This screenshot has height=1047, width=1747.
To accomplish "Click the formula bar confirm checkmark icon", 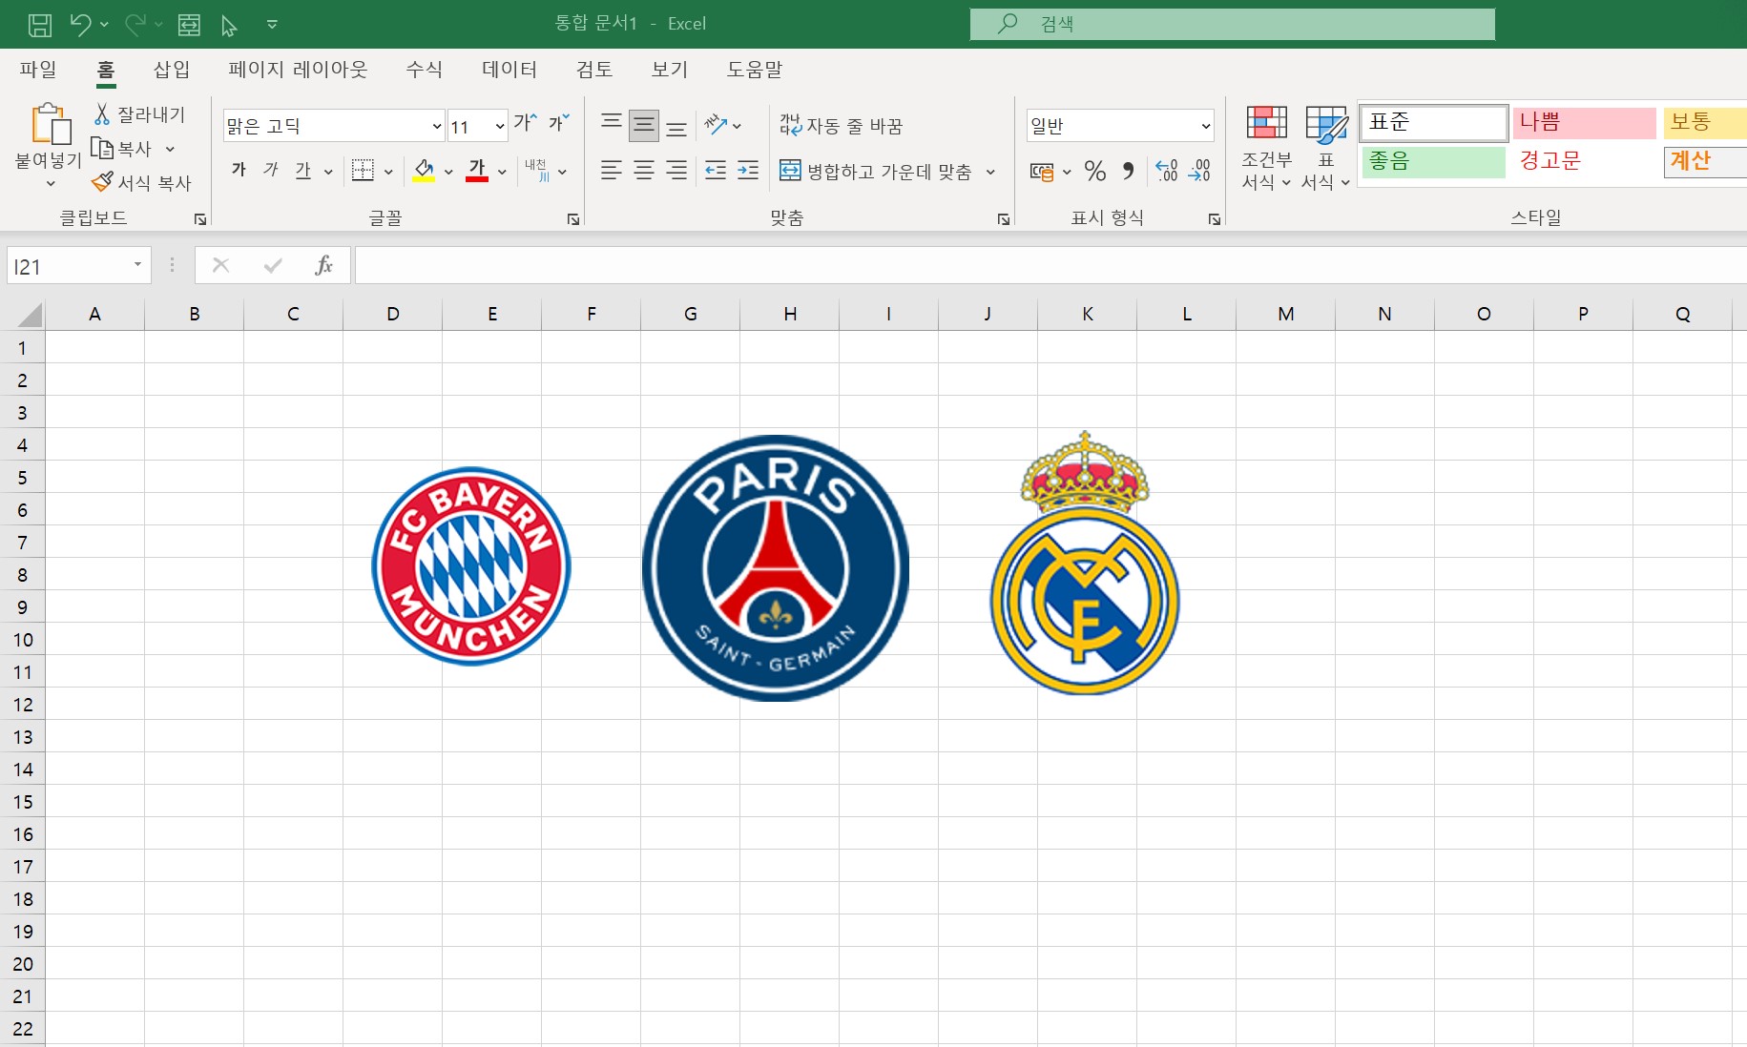I will [273, 265].
